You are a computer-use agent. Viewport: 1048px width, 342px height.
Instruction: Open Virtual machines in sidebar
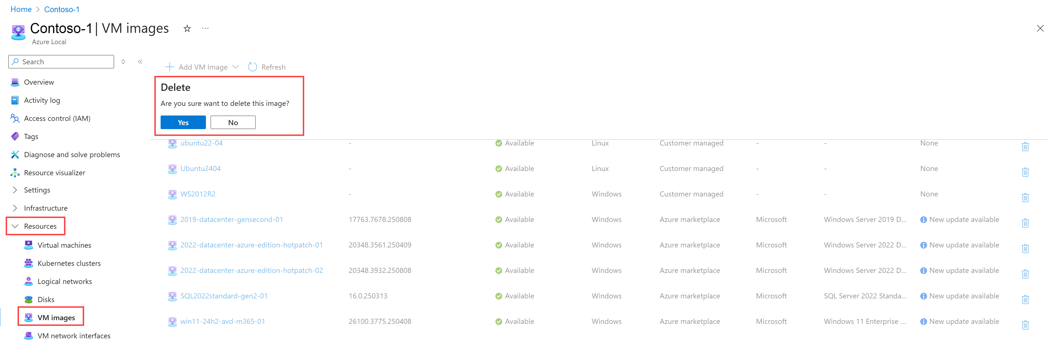point(64,245)
